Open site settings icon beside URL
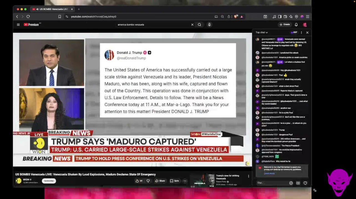Screen dimensions: 356x199 67,17
